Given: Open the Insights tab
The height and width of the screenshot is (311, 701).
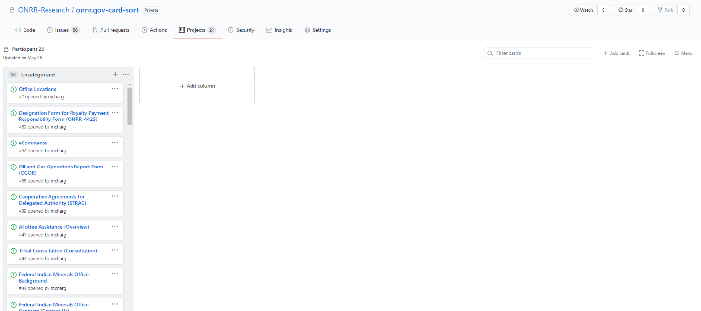Looking at the screenshot, I should (x=279, y=30).
